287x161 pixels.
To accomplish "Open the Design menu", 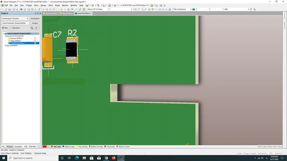I will pyautogui.click(x=43, y=6).
